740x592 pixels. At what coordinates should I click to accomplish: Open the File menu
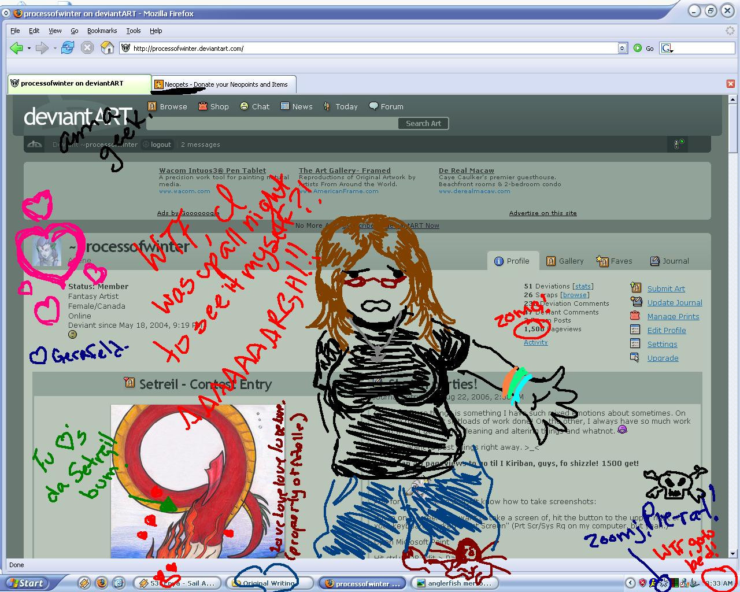point(15,31)
